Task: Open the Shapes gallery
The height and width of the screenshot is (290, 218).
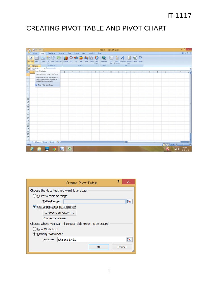Action: [53, 59]
